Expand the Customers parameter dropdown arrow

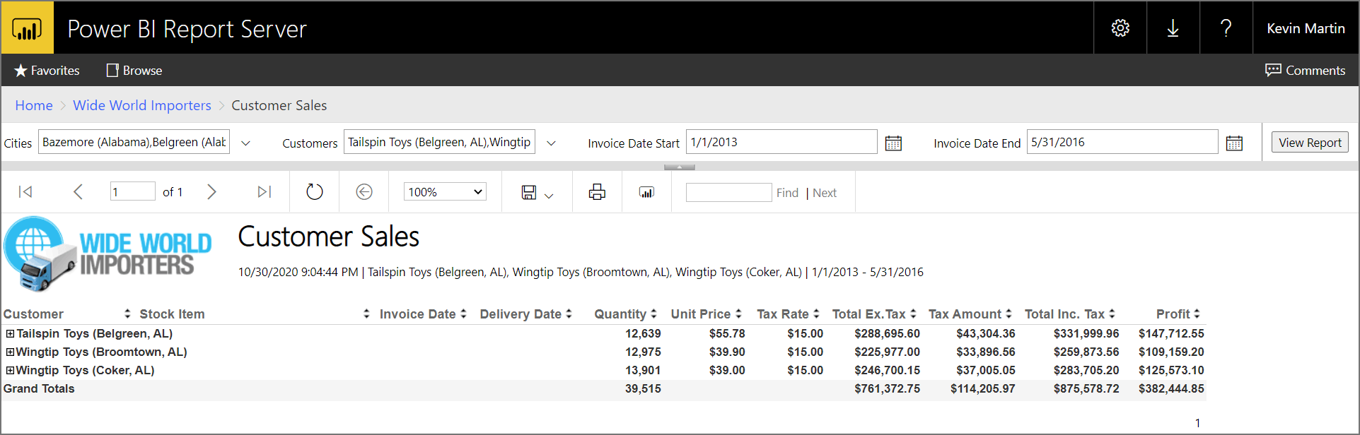[x=551, y=143]
